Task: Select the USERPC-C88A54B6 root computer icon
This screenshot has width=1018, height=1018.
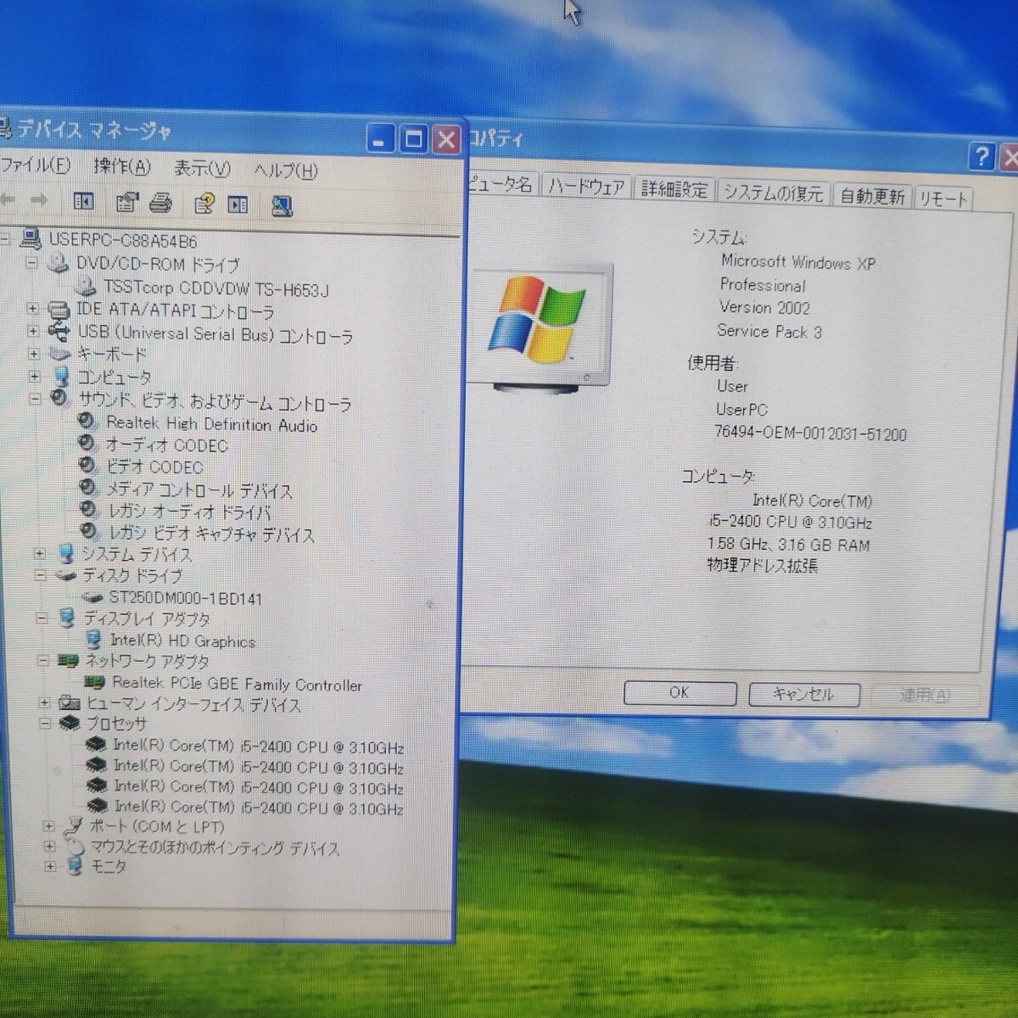Action: 31,238
